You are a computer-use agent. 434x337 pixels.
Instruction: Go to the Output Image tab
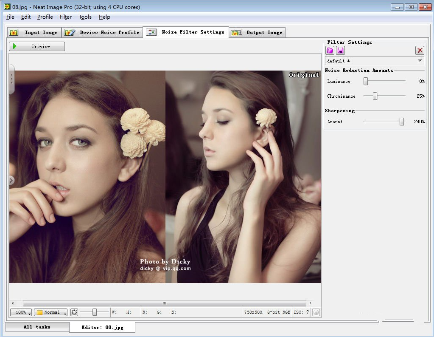point(258,32)
